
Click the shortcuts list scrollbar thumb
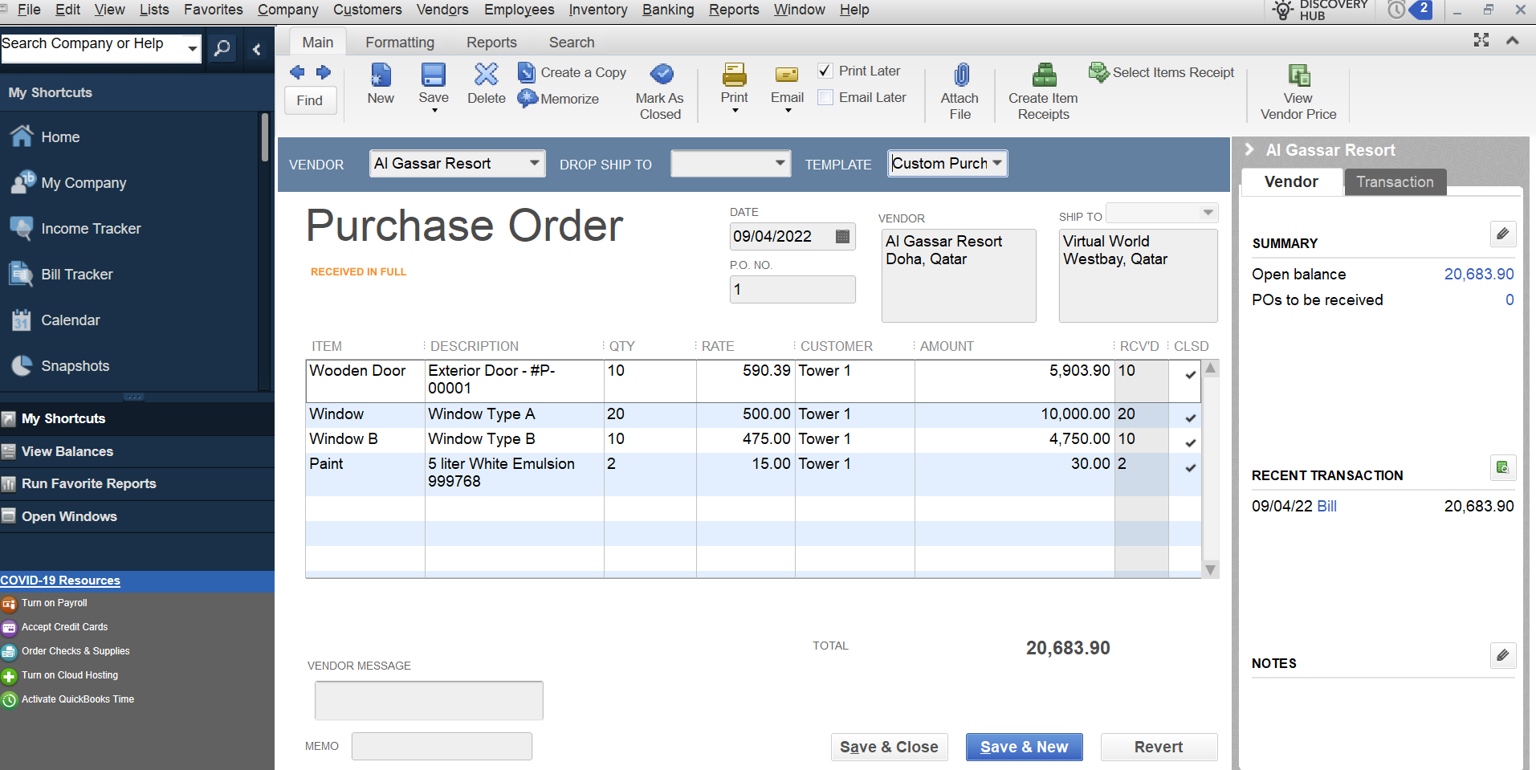[x=264, y=138]
